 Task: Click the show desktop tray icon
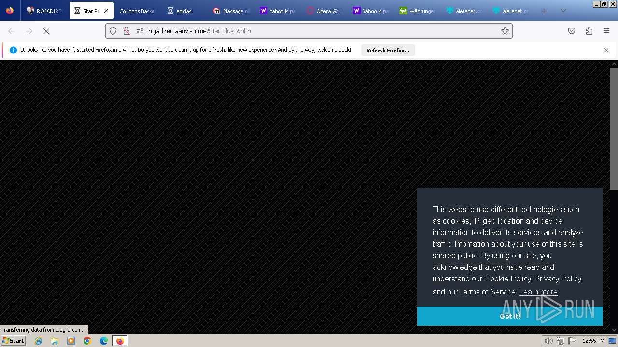[x=613, y=341]
